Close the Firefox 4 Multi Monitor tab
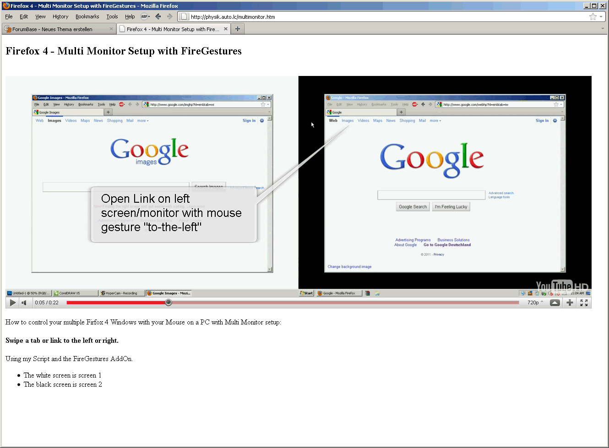The image size is (609, 448). tap(225, 29)
